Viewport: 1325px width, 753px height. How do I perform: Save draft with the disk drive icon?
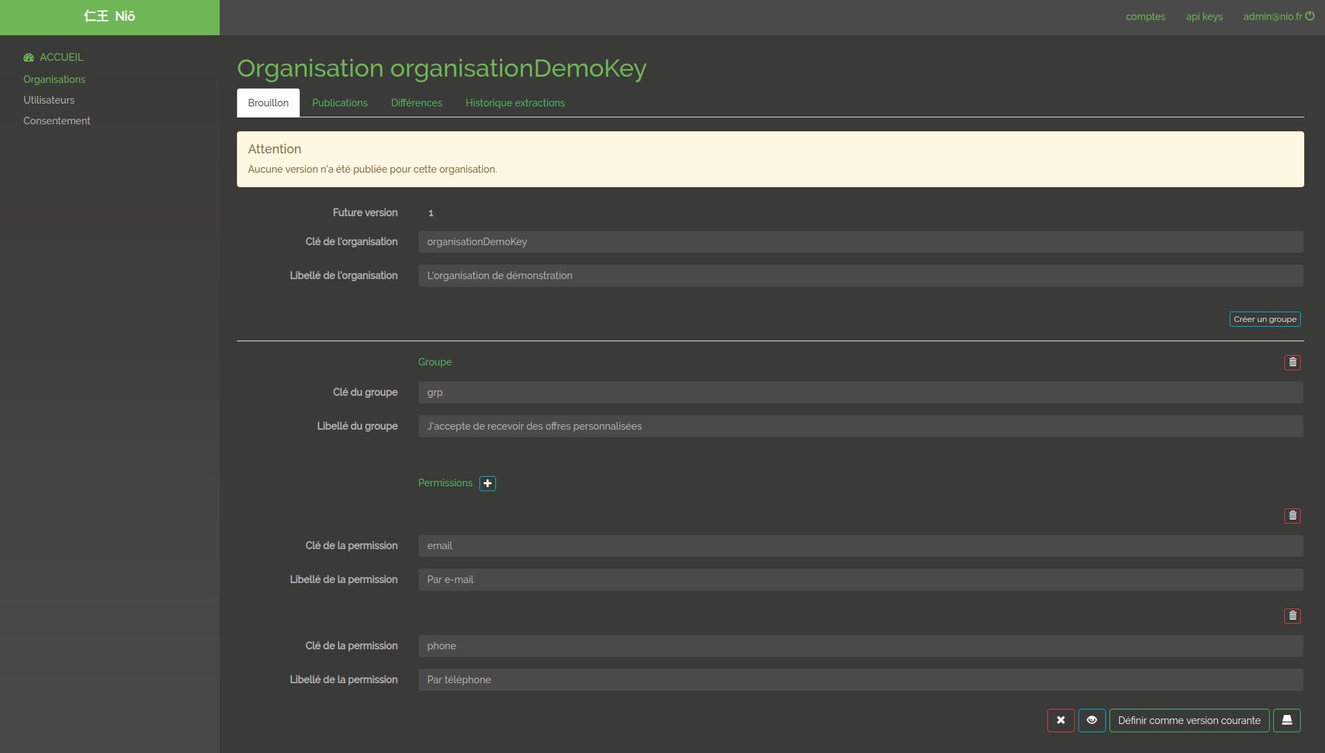click(x=1286, y=721)
